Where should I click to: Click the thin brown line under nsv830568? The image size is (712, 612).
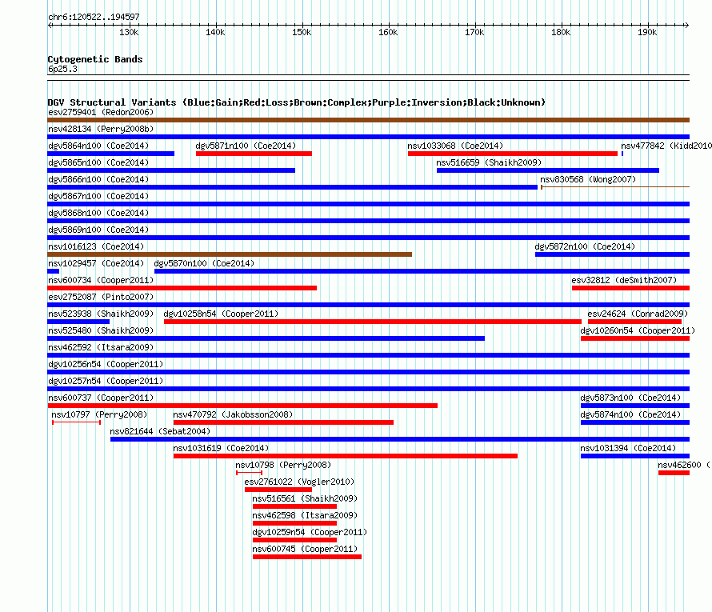615,187
